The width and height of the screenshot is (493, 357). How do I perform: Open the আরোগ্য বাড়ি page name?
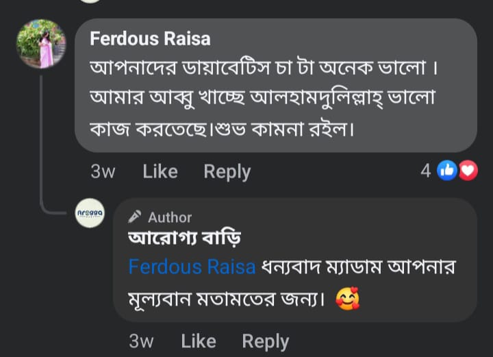click(x=185, y=239)
